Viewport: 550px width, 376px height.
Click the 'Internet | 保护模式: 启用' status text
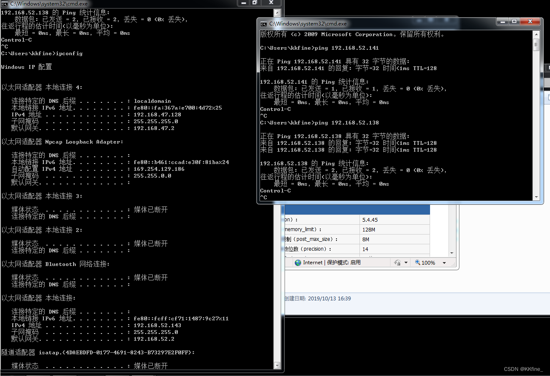tap(332, 263)
